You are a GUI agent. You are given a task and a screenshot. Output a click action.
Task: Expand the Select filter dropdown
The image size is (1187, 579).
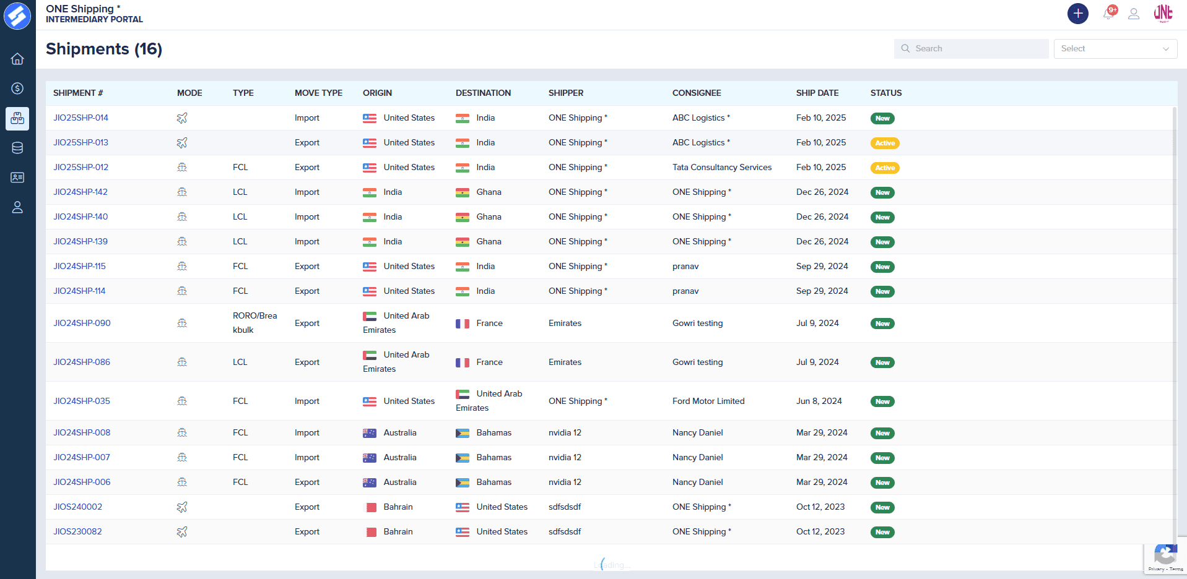click(x=1115, y=48)
